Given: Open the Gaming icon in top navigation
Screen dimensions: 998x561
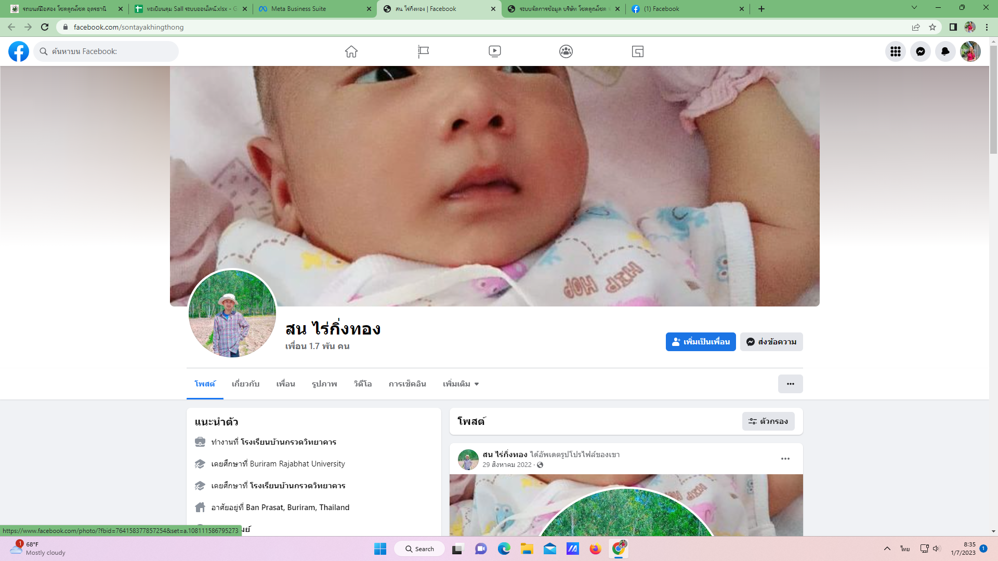Looking at the screenshot, I should pos(638,51).
